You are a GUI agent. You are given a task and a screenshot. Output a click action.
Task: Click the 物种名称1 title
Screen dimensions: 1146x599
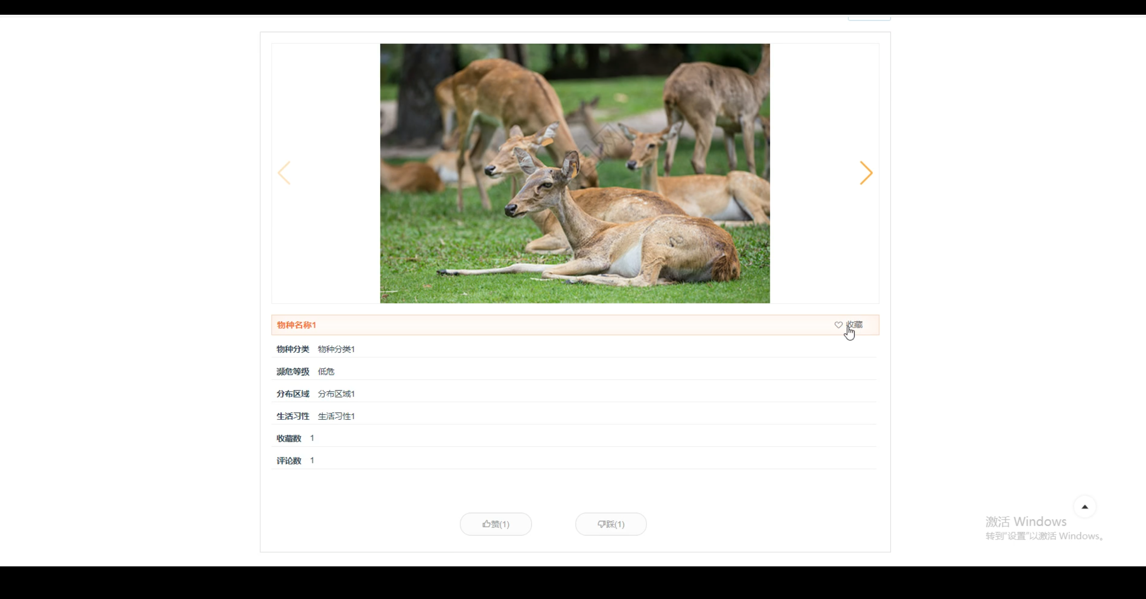click(x=296, y=325)
